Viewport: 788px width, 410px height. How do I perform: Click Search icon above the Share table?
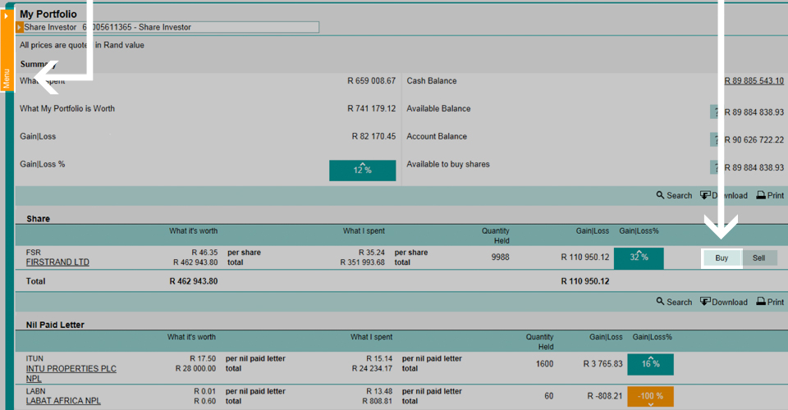(x=674, y=195)
